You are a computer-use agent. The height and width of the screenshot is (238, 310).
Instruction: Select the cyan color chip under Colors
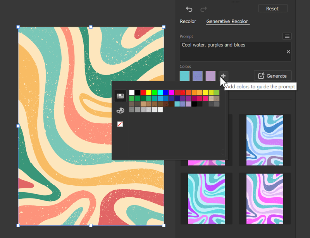coord(184,76)
